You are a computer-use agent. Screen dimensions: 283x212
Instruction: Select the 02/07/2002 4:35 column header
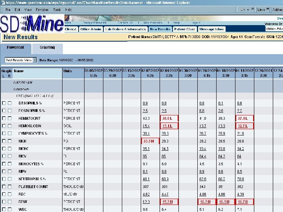150,73
